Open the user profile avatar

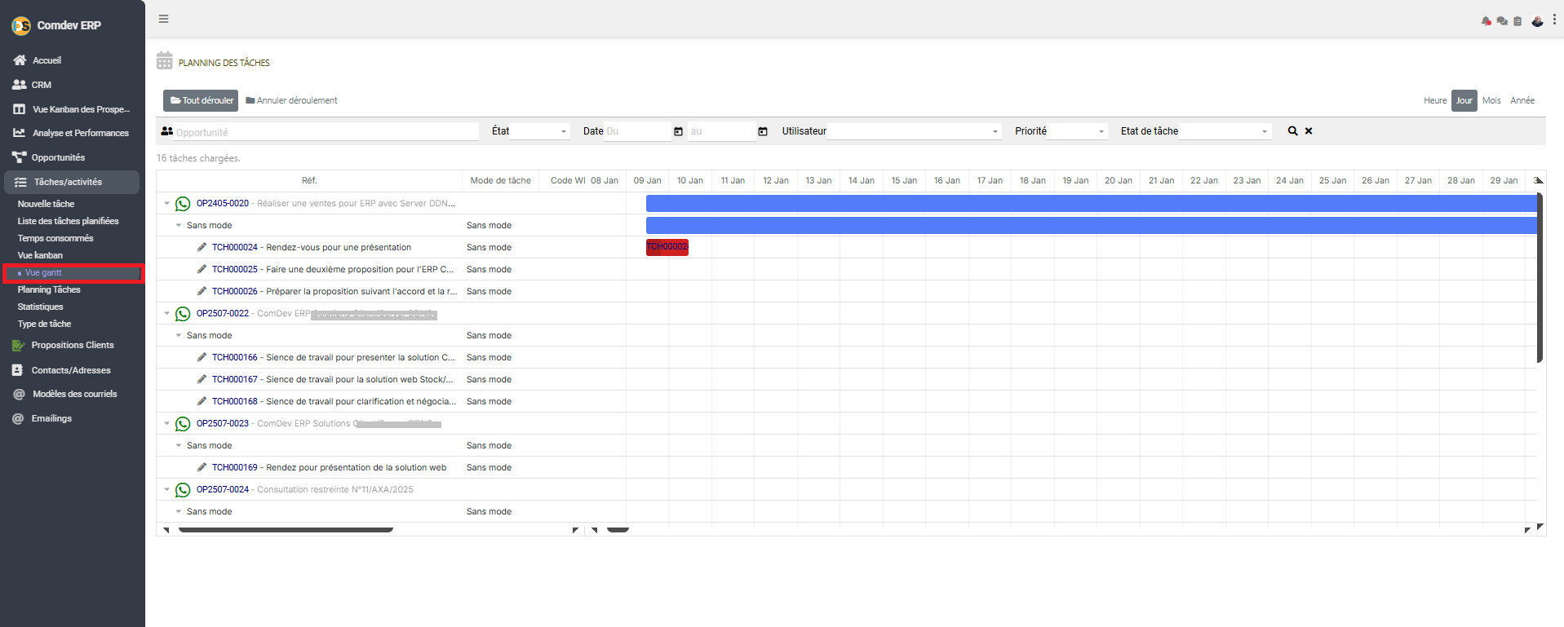pos(1537,21)
